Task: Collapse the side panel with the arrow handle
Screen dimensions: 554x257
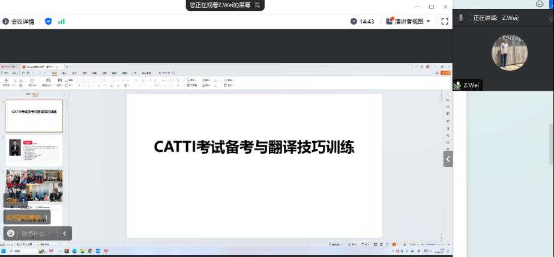Action: [448, 159]
